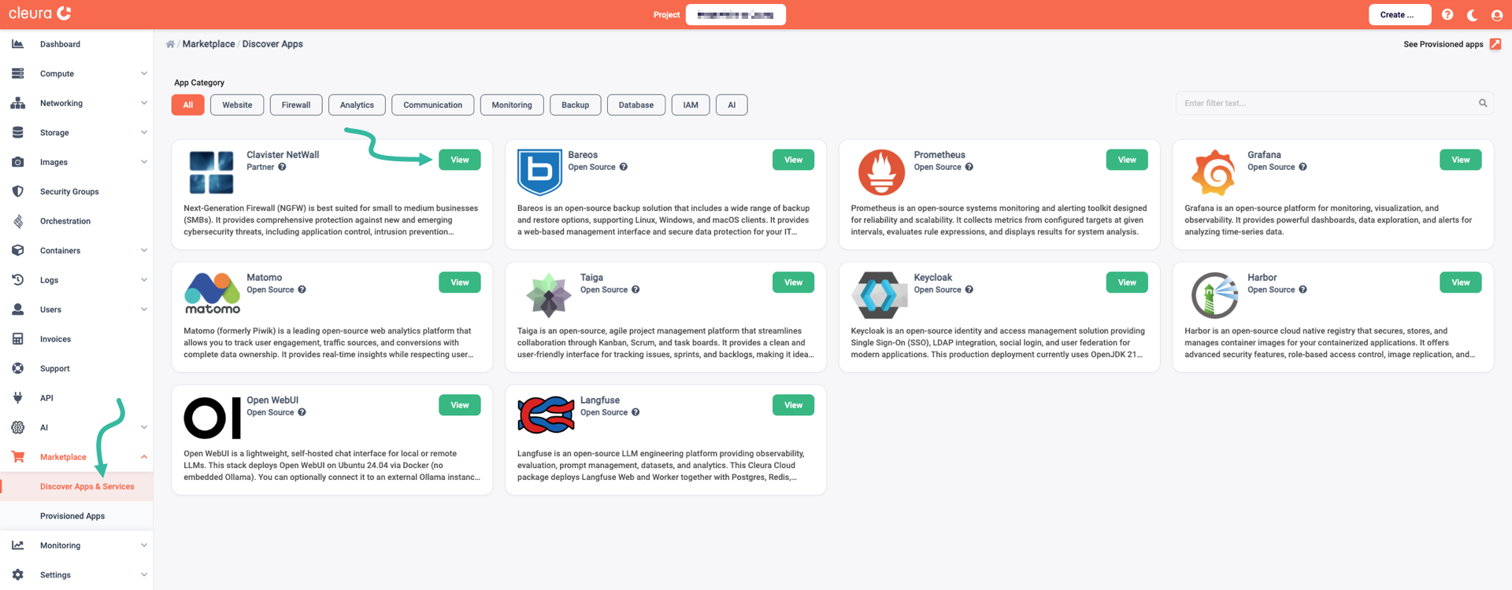Click the info icon next to Clavister Partner
This screenshot has width=1512, height=590.
pyautogui.click(x=282, y=167)
